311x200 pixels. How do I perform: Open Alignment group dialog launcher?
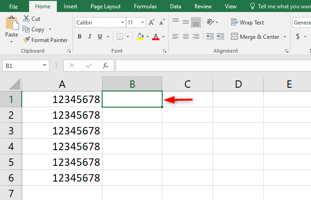coord(287,51)
